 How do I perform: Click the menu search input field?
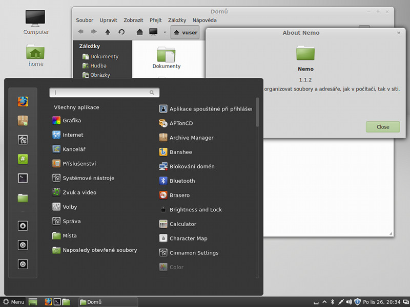[x=105, y=93]
